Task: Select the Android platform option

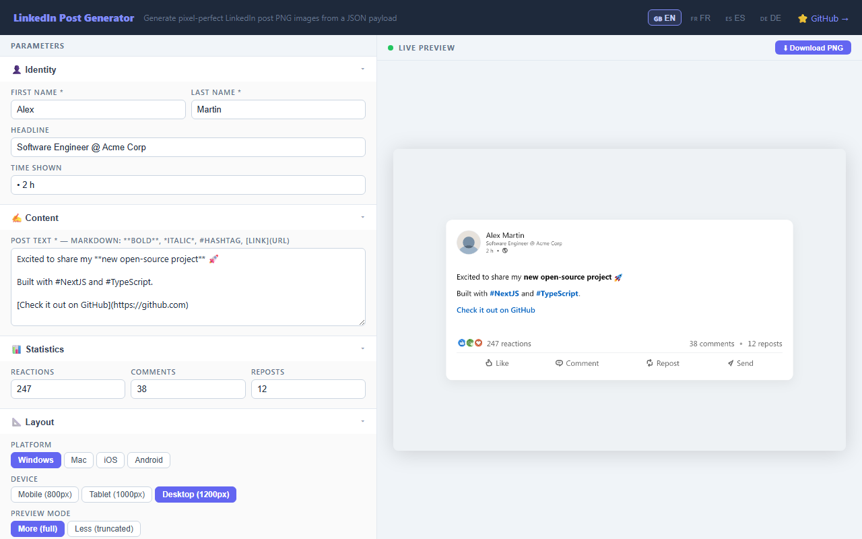Action: 149,460
